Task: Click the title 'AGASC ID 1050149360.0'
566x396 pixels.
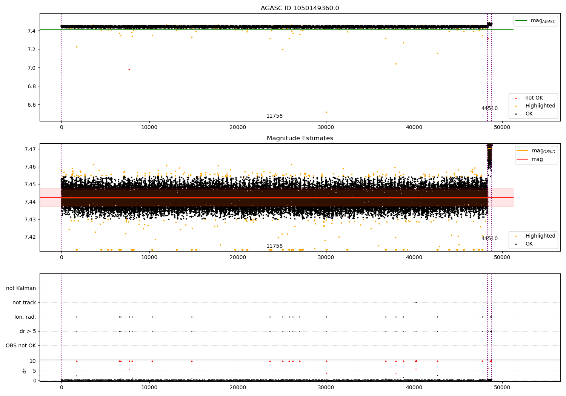Action: [300, 8]
